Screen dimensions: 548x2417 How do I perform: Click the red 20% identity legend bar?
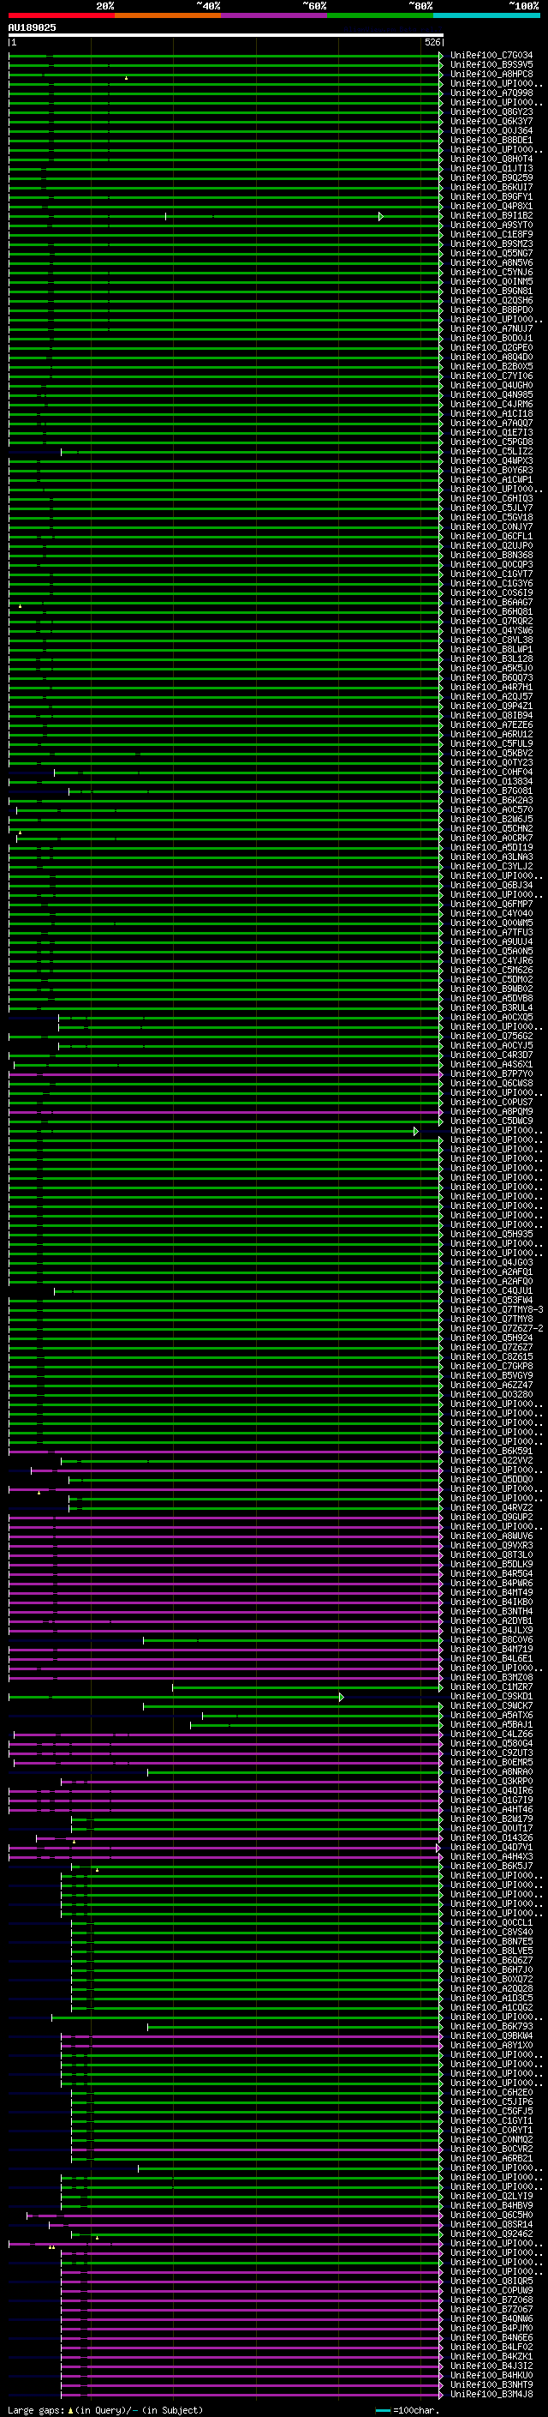[62, 15]
